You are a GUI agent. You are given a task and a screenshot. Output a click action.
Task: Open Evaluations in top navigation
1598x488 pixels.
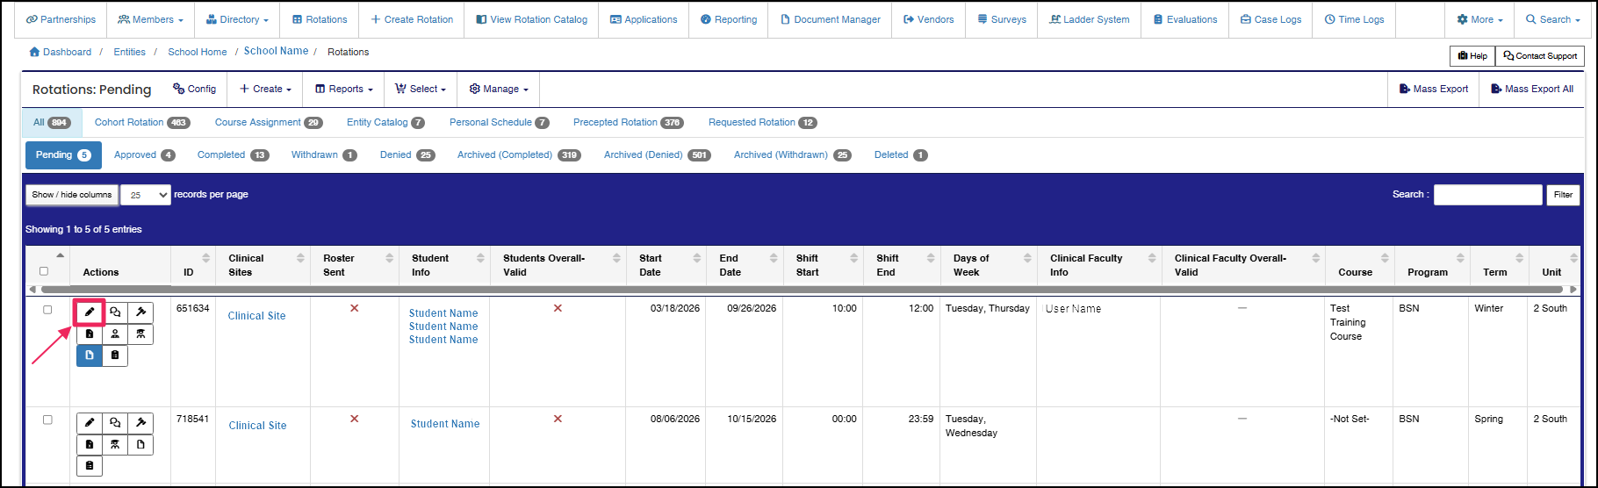pos(1185,19)
